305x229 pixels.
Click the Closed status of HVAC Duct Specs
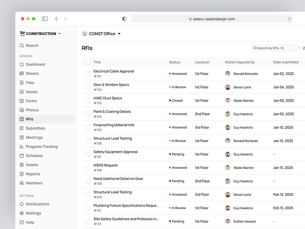pyautogui.click(x=176, y=100)
